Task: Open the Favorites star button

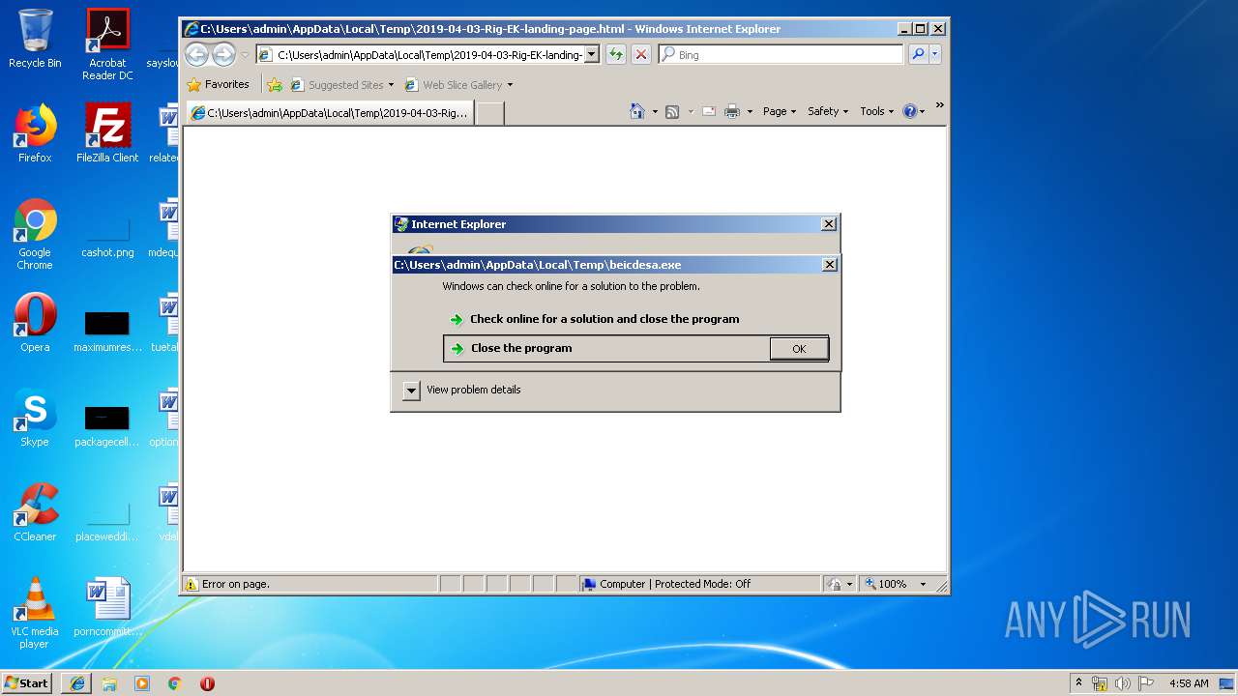Action: click(219, 85)
